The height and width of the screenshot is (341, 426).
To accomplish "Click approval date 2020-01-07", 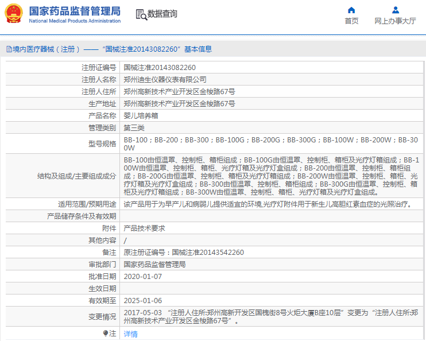I will click(x=143, y=276).
